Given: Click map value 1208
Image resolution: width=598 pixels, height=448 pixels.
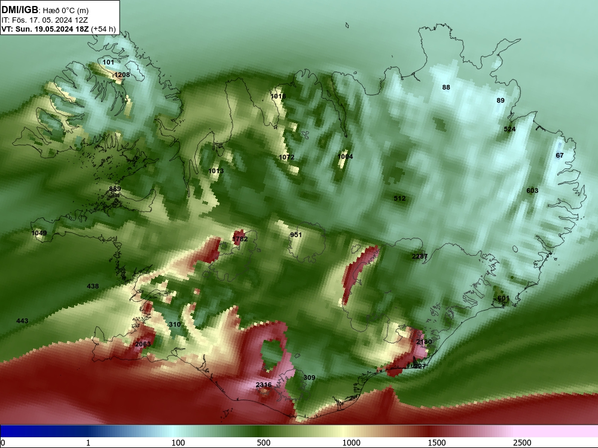Looking at the screenshot, I should click(x=122, y=75).
